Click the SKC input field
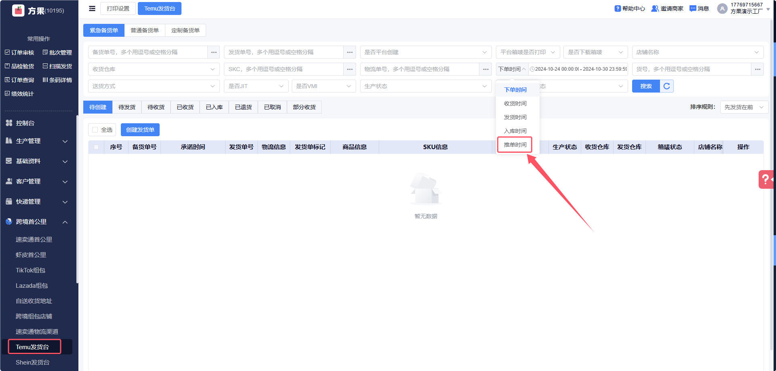Image resolution: width=776 pixels, height=371 pixels. pos(284,69)
